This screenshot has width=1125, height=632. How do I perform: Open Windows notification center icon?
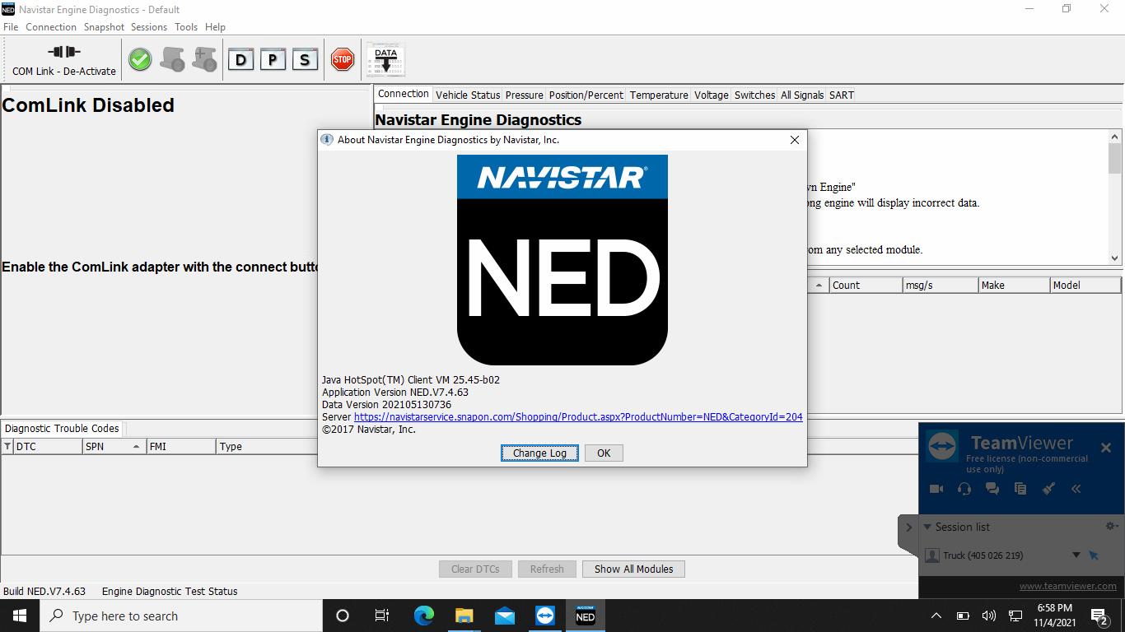click(1099, 616)
